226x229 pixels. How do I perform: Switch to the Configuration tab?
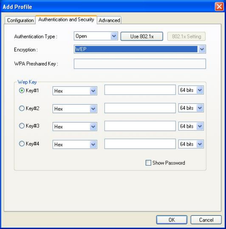click(x=20, y=20)
